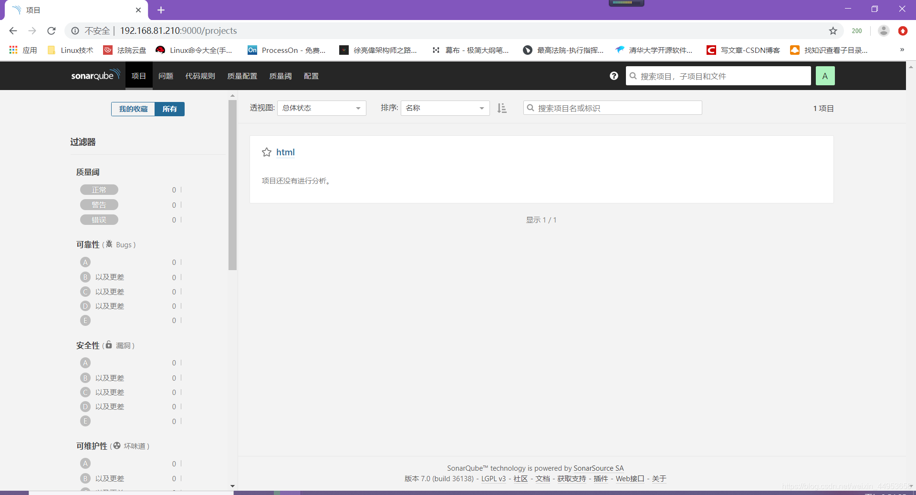Screen dimensions: 916x495
Task: Star the html project as favorite
Action: pyautogui.click(x=267, y=152)
